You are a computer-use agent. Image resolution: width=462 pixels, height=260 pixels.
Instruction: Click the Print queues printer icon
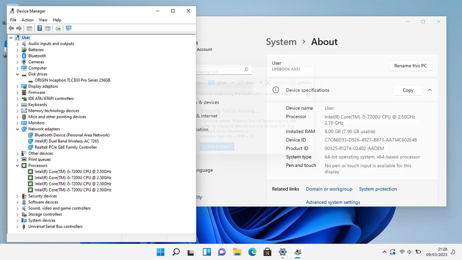(24, 159)
